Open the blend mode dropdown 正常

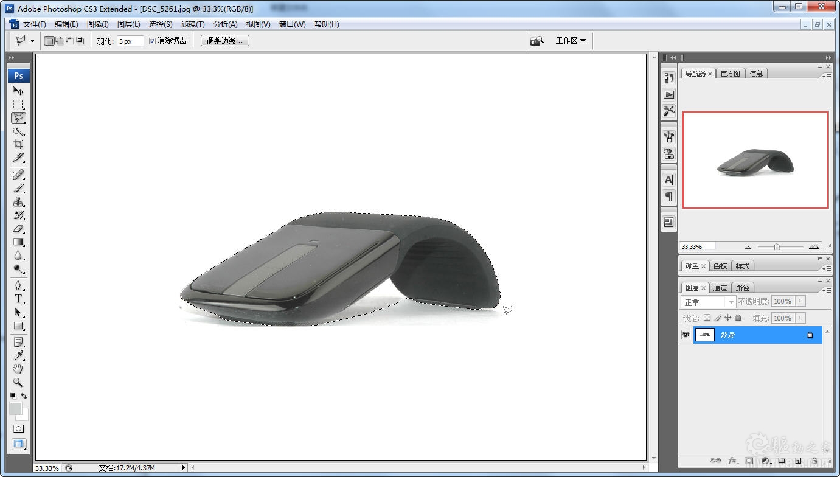pos(708,302)
